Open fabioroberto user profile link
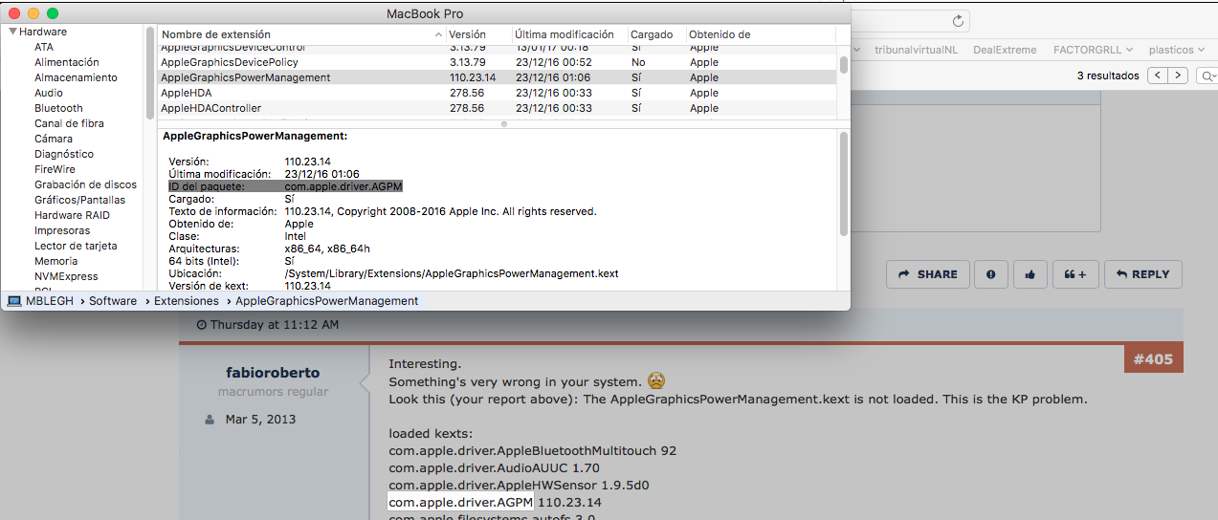The image size is (1218, 520). coord(273,373)
